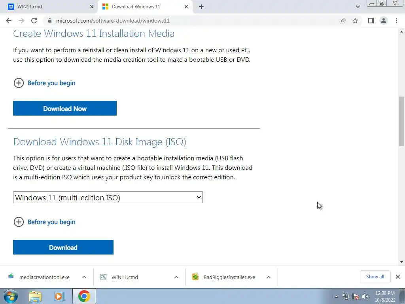Click the vertical scrollbar thumb

click(x=401, y=121)
